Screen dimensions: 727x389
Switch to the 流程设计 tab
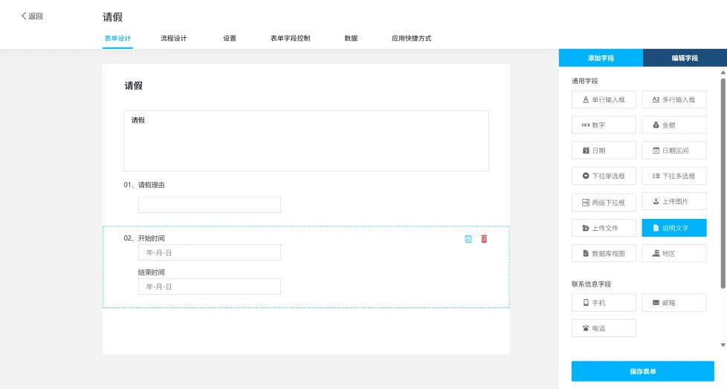point(173,39)
